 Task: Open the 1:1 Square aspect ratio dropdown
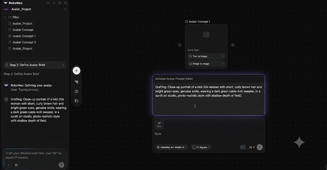201,147
